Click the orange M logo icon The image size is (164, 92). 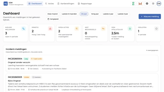(x=140, y=4)
